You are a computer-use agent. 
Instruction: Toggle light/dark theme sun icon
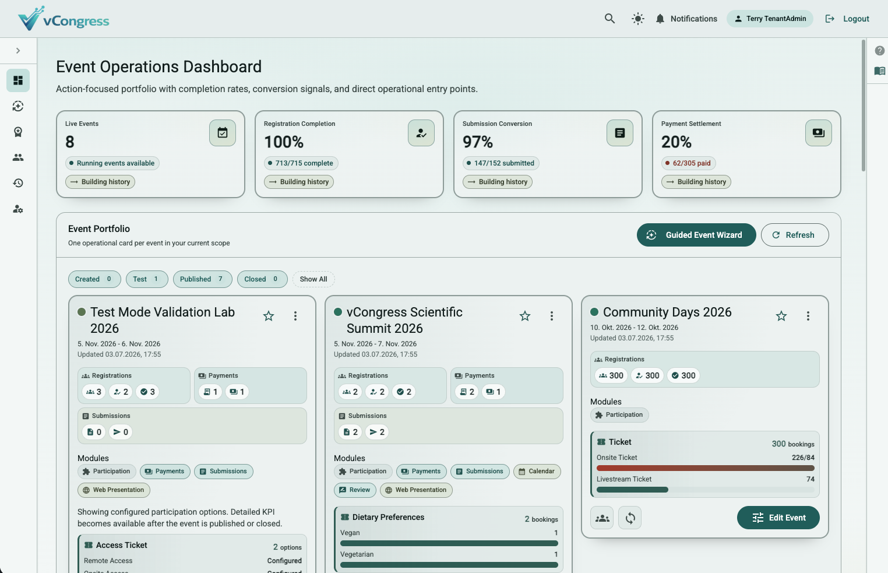click(x=638, y=19)
